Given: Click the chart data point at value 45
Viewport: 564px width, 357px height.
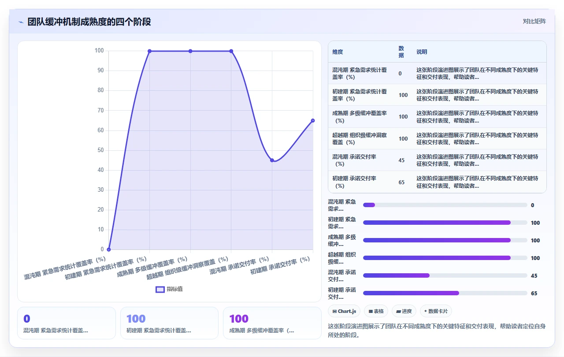Looking at the screenshot, I should point(272,160).
